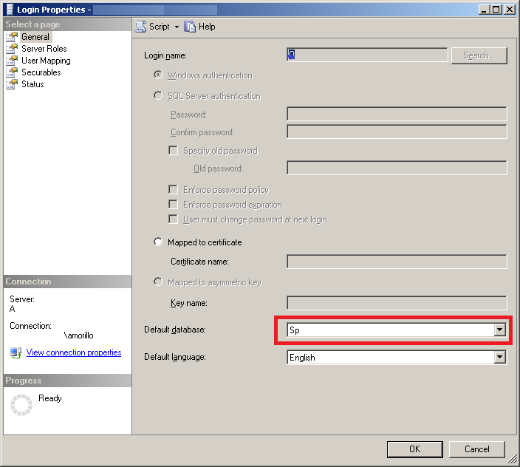Click the Status page icon
Screen dimensions: 520x467
[x=12, y=84]
